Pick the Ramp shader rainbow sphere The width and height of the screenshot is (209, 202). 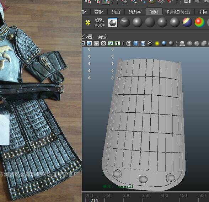click(x=200, y=22)
